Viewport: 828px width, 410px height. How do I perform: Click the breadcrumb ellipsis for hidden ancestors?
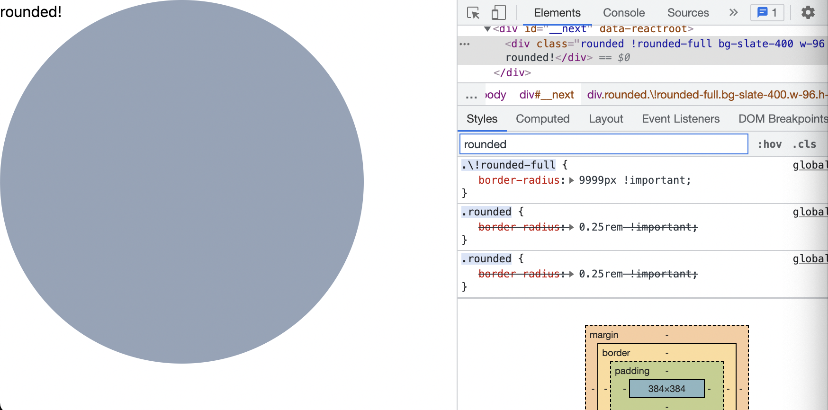pyautogui.click(x=471, y=95)
